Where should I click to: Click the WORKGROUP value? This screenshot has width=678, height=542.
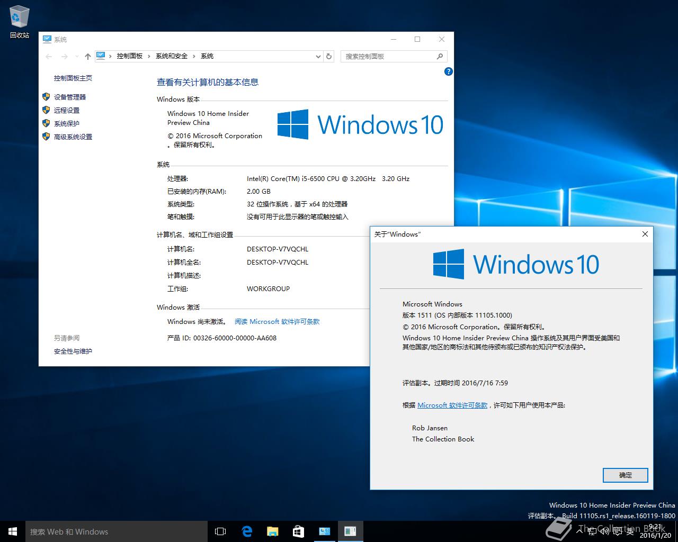tap(268, 289)
